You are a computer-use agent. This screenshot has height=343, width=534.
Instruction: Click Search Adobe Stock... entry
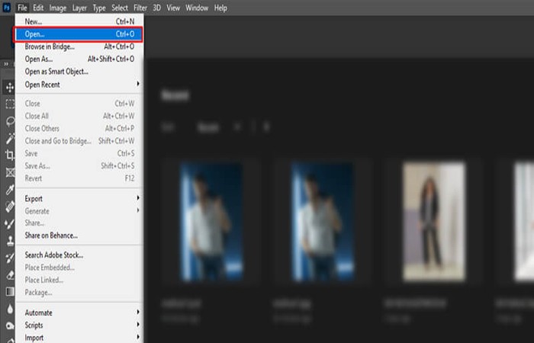click(x=79, y=255)
